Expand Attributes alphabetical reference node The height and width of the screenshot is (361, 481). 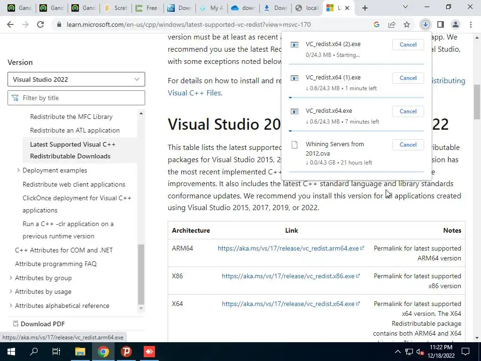coord(11,306)
